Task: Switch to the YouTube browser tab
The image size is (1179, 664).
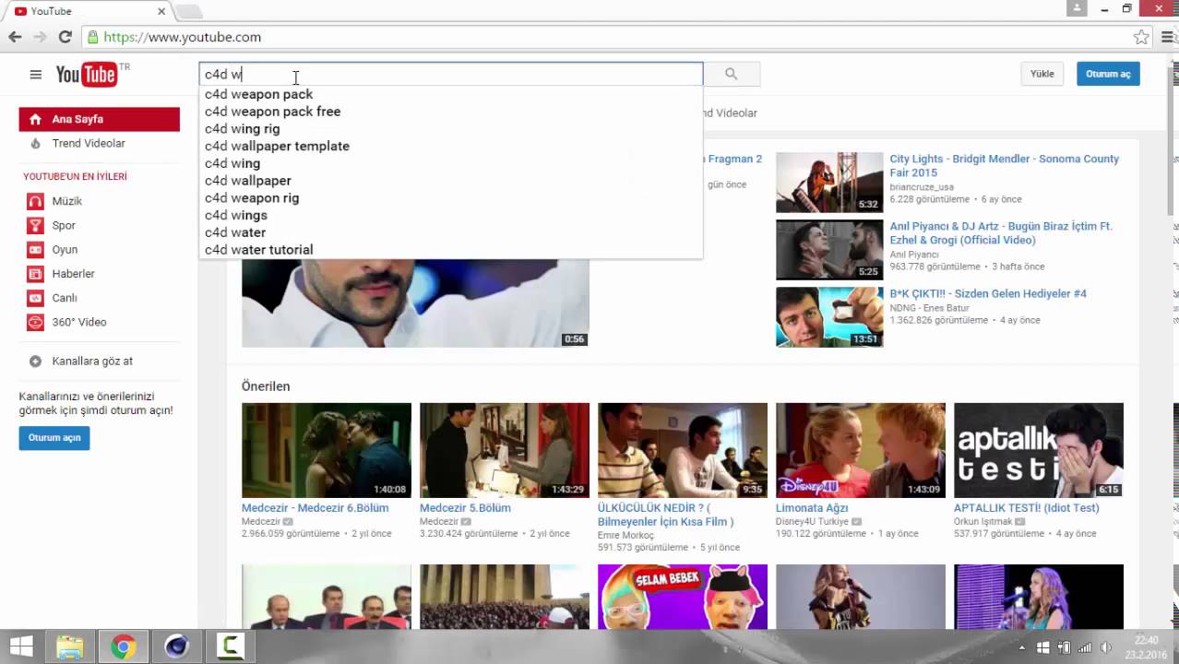Action: click(x=88, y=11)
